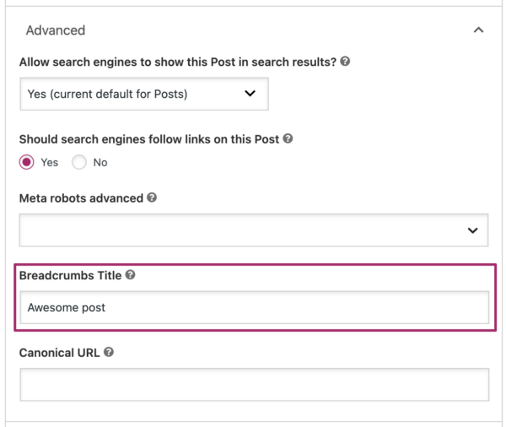The height and width of the screenshot is (427, 506).
Task: Focus the Breadcrumbs Title field containing 'Awesome post'
Action: coord(253,307)
